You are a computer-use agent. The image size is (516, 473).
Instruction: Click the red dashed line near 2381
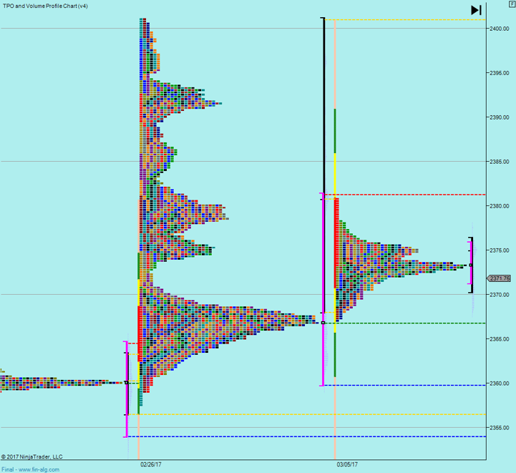pyautogui.click(x=415, y=195)
